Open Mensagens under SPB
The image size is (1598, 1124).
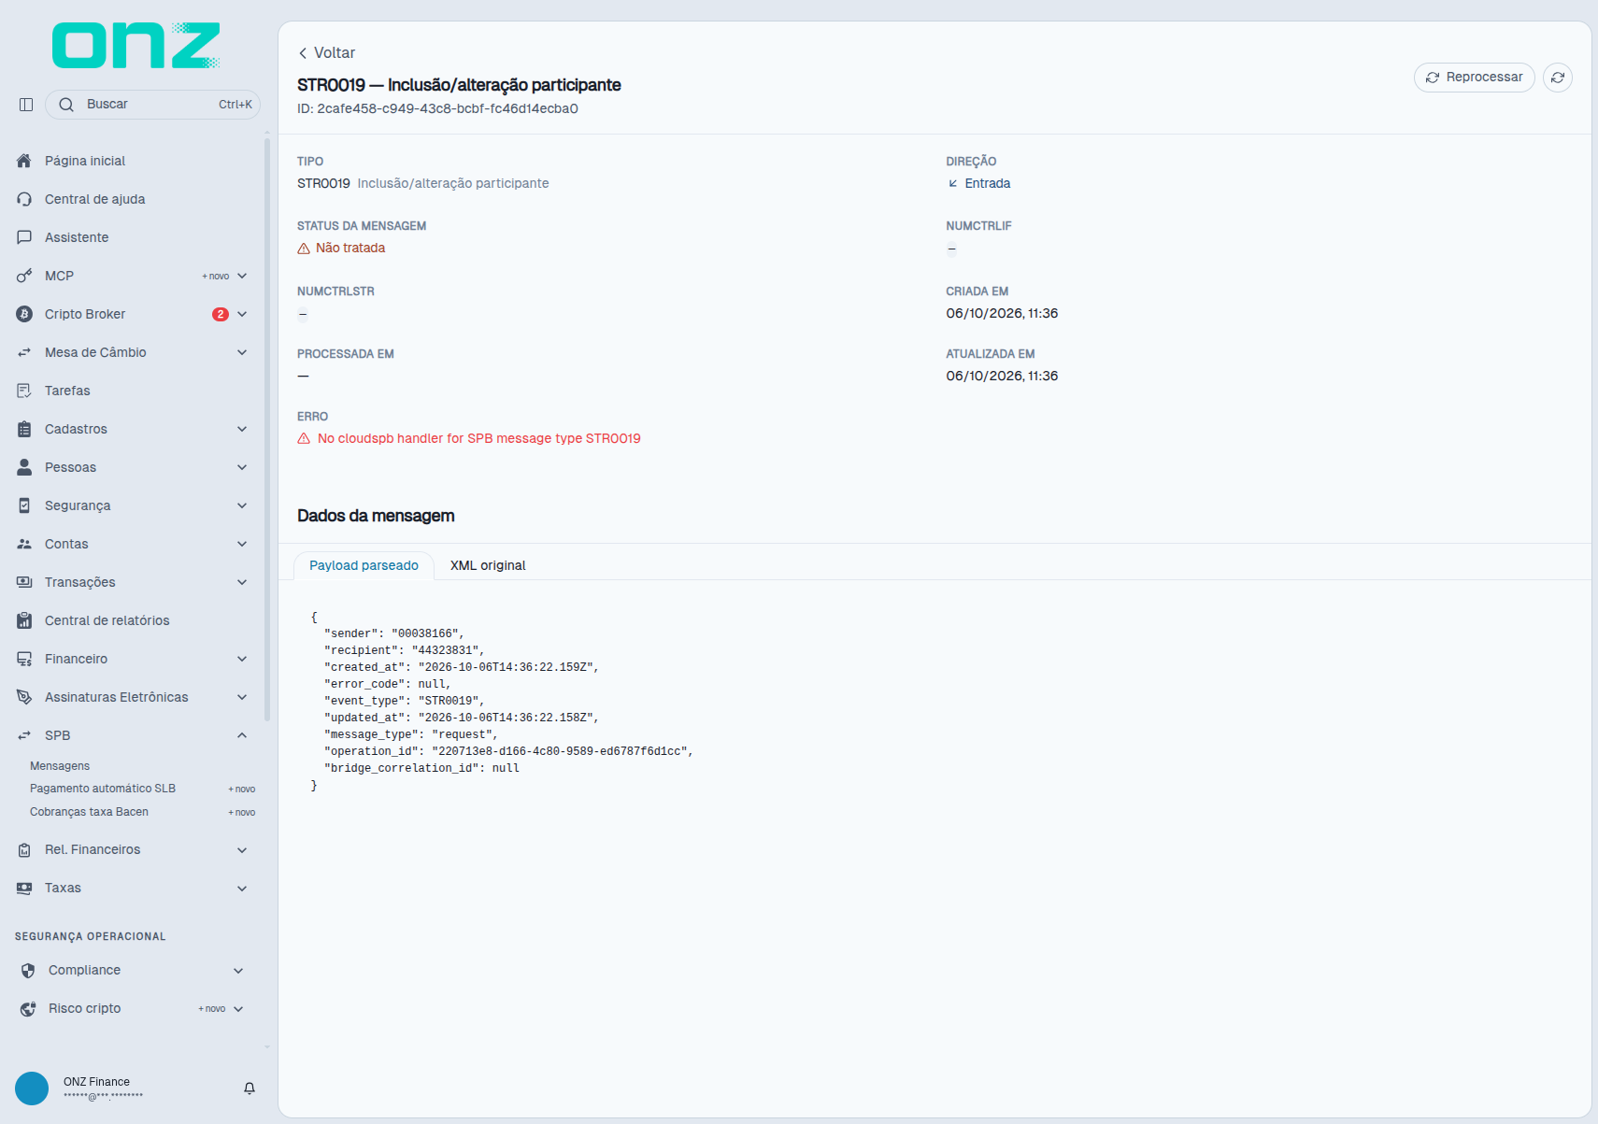coord(60,766)
